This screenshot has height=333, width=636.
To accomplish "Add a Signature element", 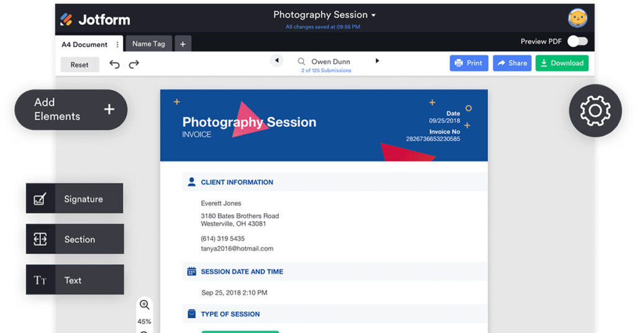I will pyautogui.click(x=75, y=199).
